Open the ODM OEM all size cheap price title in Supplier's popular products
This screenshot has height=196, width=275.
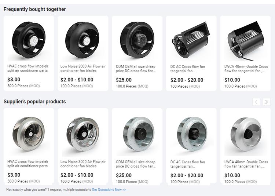pyautogui.click(x=136, y=164)
